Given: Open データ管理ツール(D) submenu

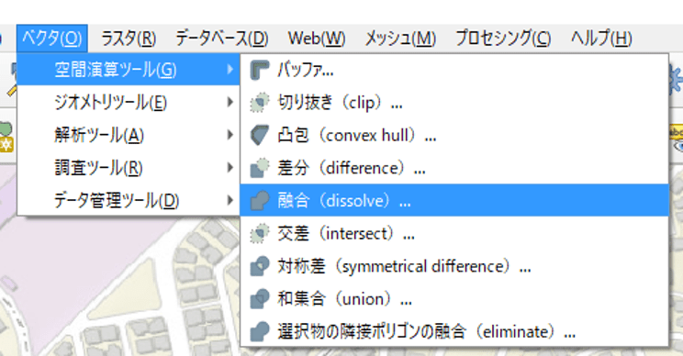Looking at the screenshot, I should coord(129,200).
